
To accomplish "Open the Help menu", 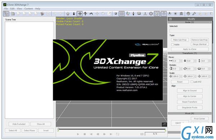I will pyautogui.click(x=37, y=9).
